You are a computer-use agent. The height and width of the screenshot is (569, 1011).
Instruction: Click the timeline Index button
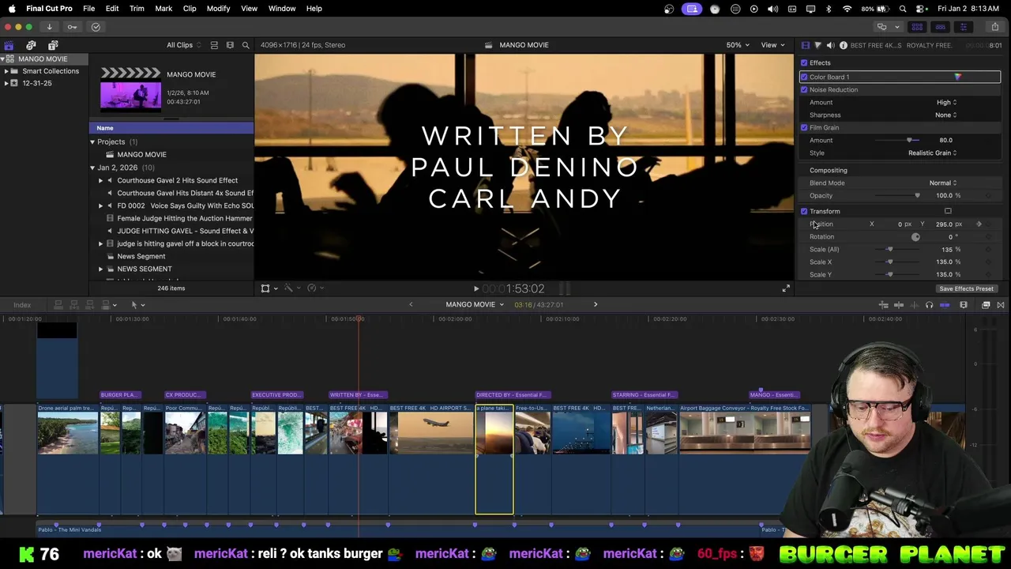point(22,305)
